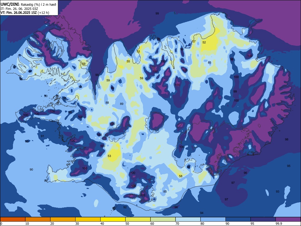Click the map value 58
The image size is (301, 226).
pos(181,176)
